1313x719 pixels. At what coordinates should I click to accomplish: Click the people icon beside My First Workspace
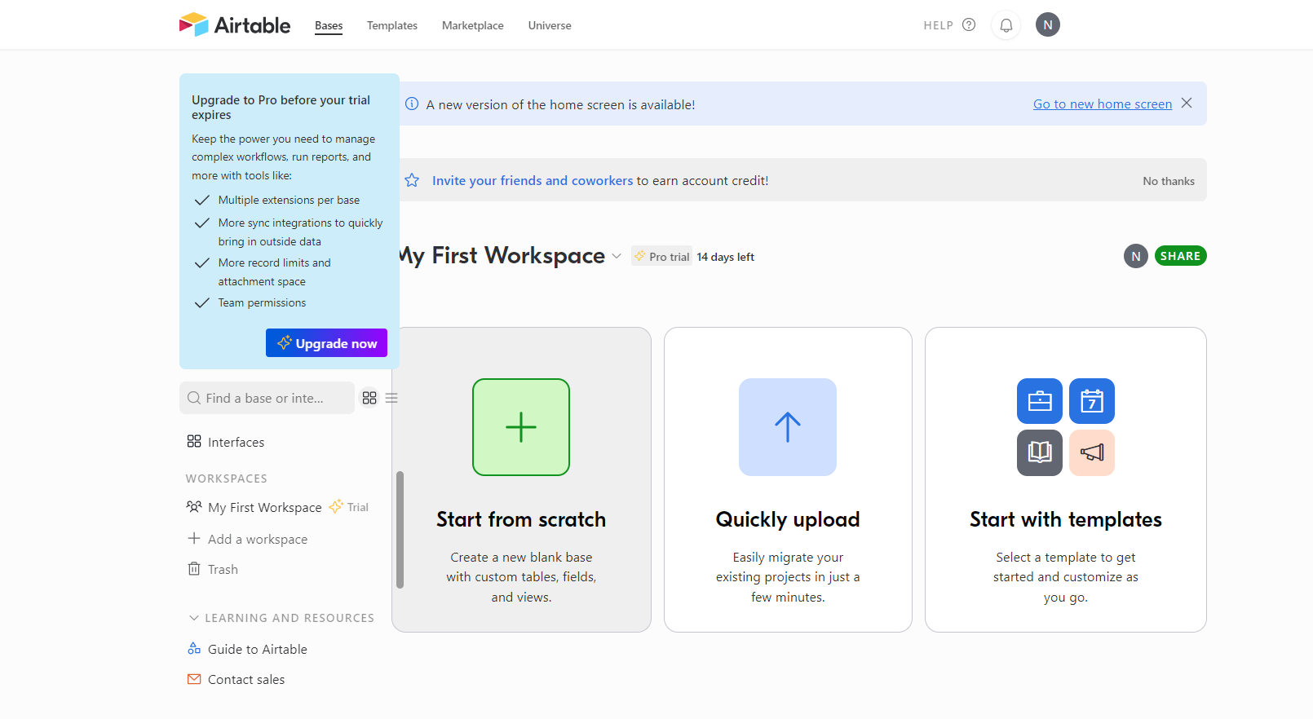coord(194,506)
